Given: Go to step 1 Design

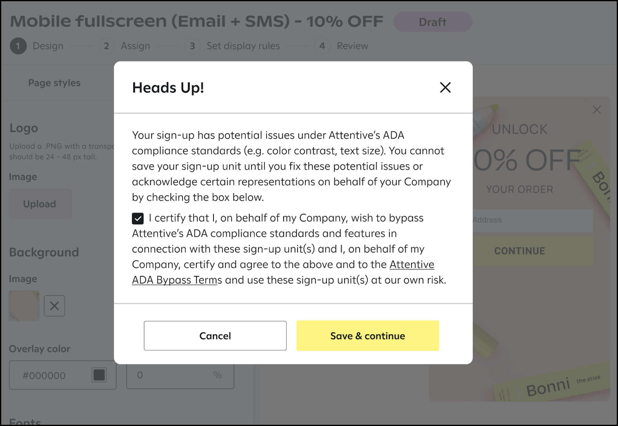Looking at the screenshot, I should [37, 46].
